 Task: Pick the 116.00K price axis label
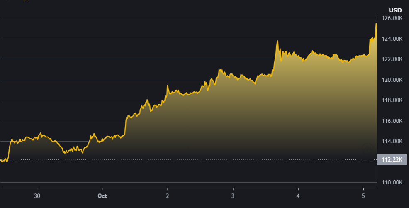pyautogui.click(x=392, y=121)
